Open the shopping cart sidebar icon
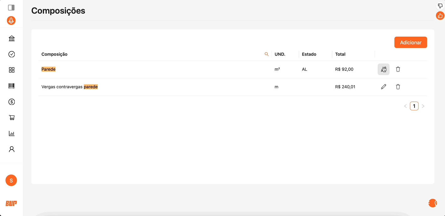The width and height of the screenshot is (445, 216). tap(12, 118)
